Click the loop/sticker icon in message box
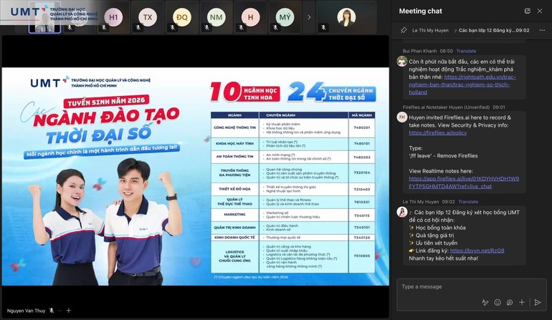Image resolution: width=552 pixels, height=320 pixels. click(x=510, y=303)
